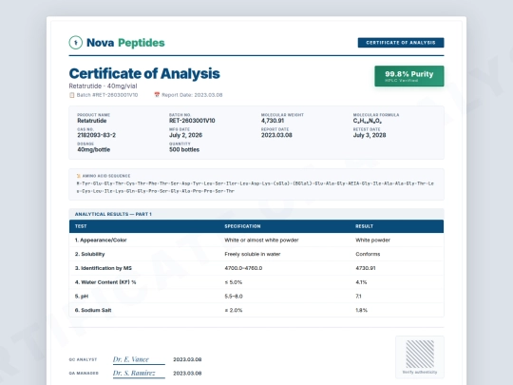Select the molecular weight 4,730.91 in info box
Screen dimensions: 513x385
tap(273, 121)
